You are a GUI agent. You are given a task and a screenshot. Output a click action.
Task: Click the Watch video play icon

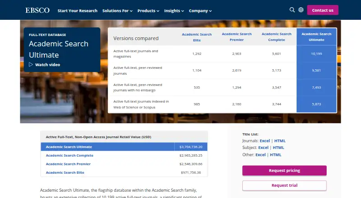[x=31, y=64]
